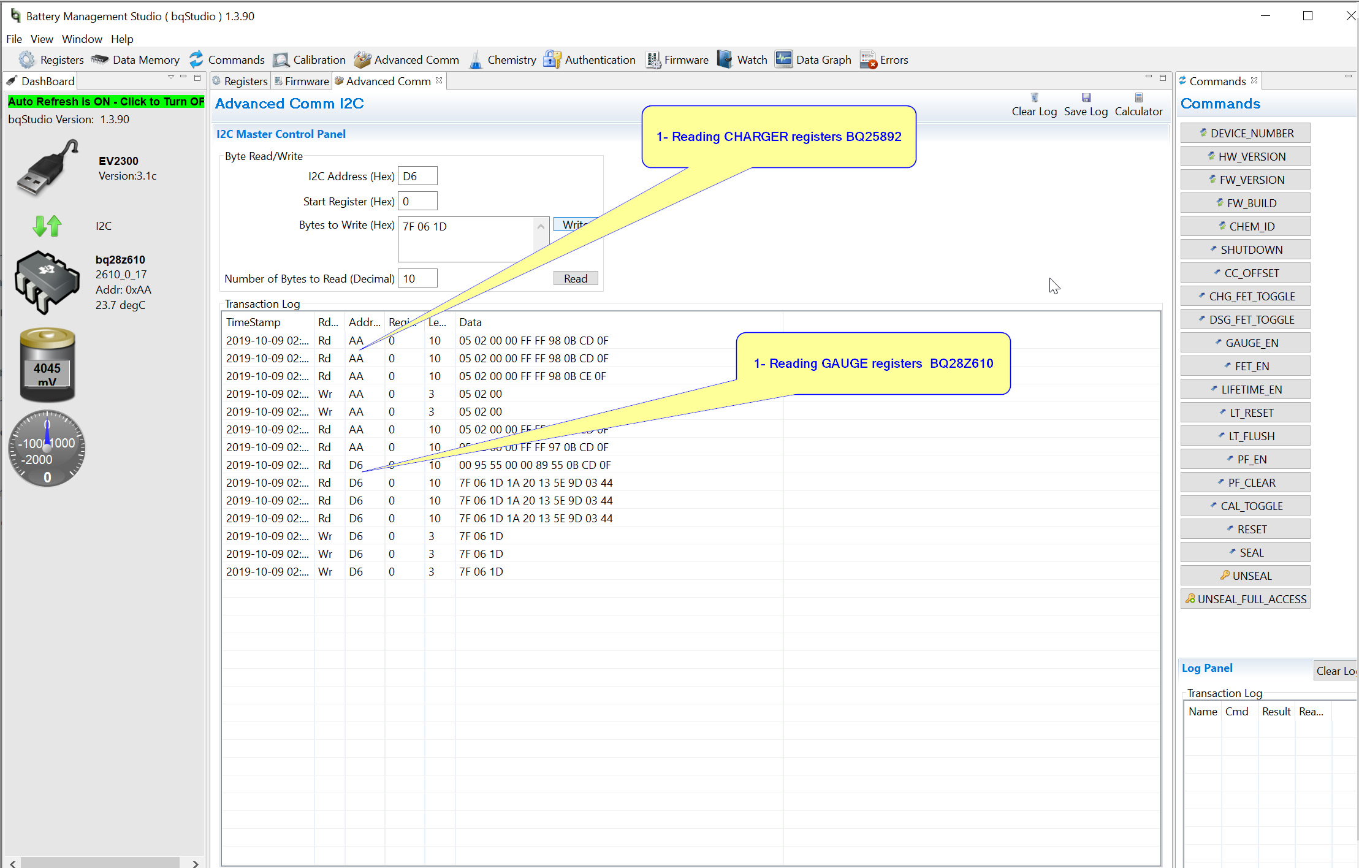The image size is (1359, 868).
Task: Select log row with data 00 95 55 00 00 89
Action: (691, 465)
